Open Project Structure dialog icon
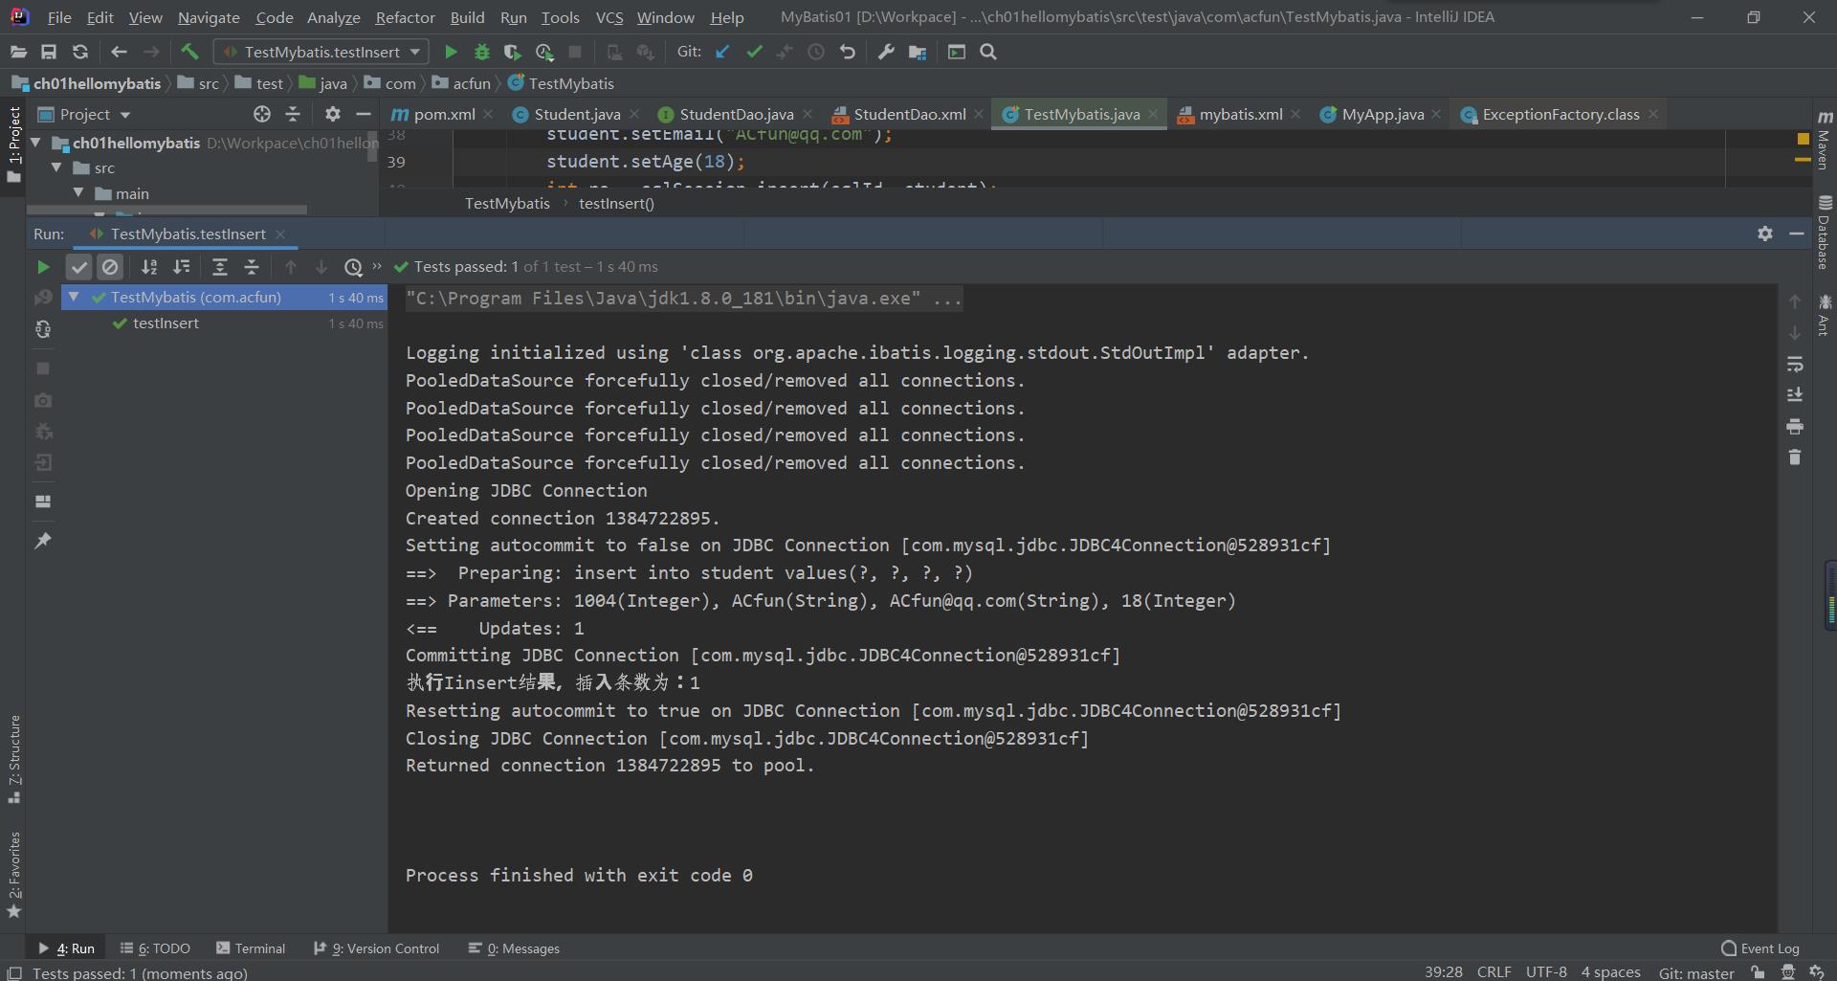Image resolution: width=1837 pixels, height=981 pixels. 918,52
